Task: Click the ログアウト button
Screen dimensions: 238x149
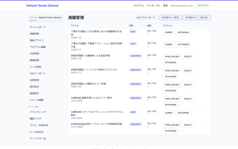Action: point(203,6)
